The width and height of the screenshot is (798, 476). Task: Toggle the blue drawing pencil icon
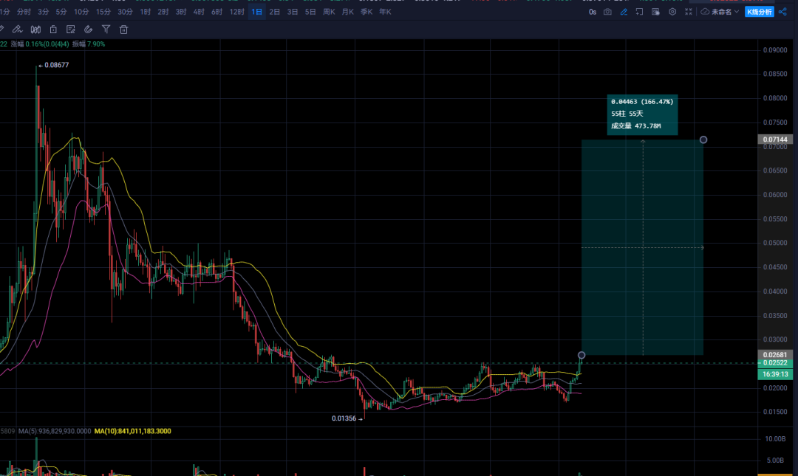[624, 12]
